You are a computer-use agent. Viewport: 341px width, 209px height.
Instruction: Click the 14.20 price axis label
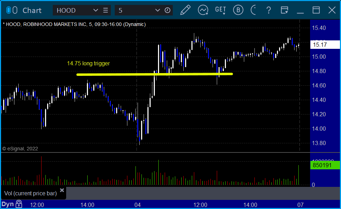point(319,114)
